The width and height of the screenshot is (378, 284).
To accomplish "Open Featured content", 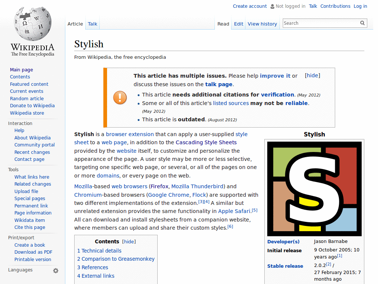I will tap(29, 84).
